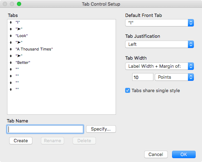The width and height of the screenshot is (202, 162).
Task: Click the reorder handle beside "I" tab
Action: click(11, 23)
